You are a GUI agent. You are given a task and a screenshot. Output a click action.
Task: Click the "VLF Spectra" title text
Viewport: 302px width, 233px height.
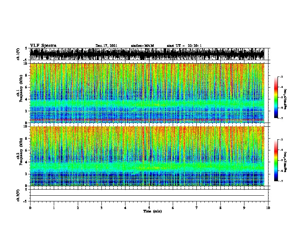[x=43, y=46]
